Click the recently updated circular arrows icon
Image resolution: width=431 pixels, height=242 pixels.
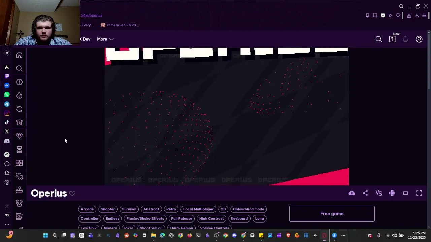pyautogui.click(x=19, y=109)
